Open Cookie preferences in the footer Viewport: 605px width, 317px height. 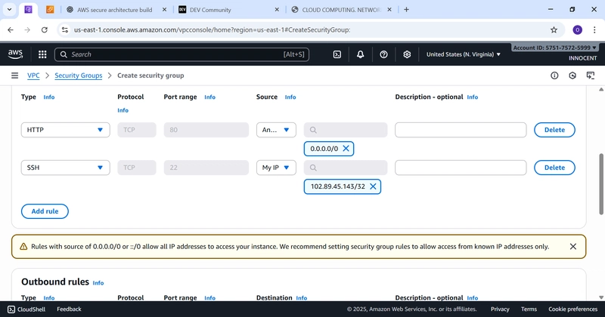point(573,309)
